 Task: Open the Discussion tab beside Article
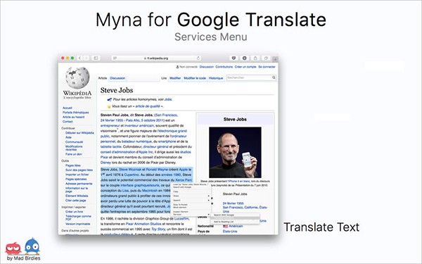[117, 78]
